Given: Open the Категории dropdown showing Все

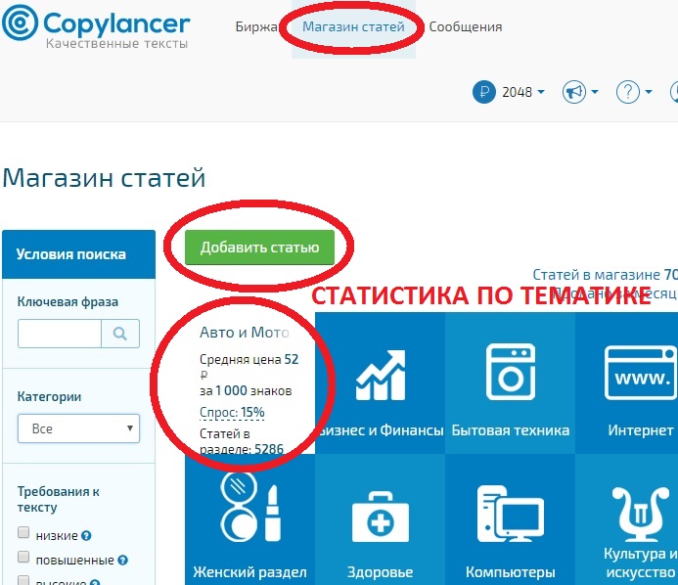Looking at the screenshot, I should pos(78,428).
